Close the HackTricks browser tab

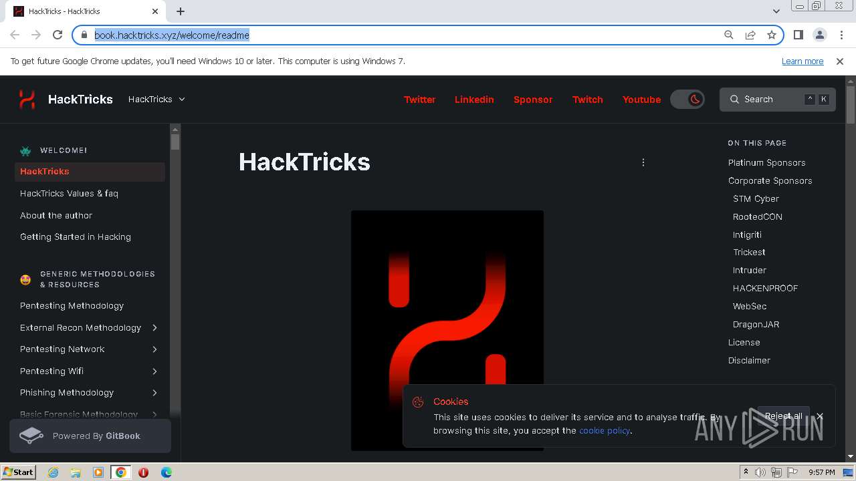pos(155,11)
